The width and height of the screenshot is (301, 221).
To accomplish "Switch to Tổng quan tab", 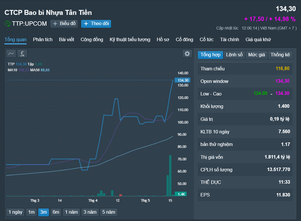I will (16, 40).
